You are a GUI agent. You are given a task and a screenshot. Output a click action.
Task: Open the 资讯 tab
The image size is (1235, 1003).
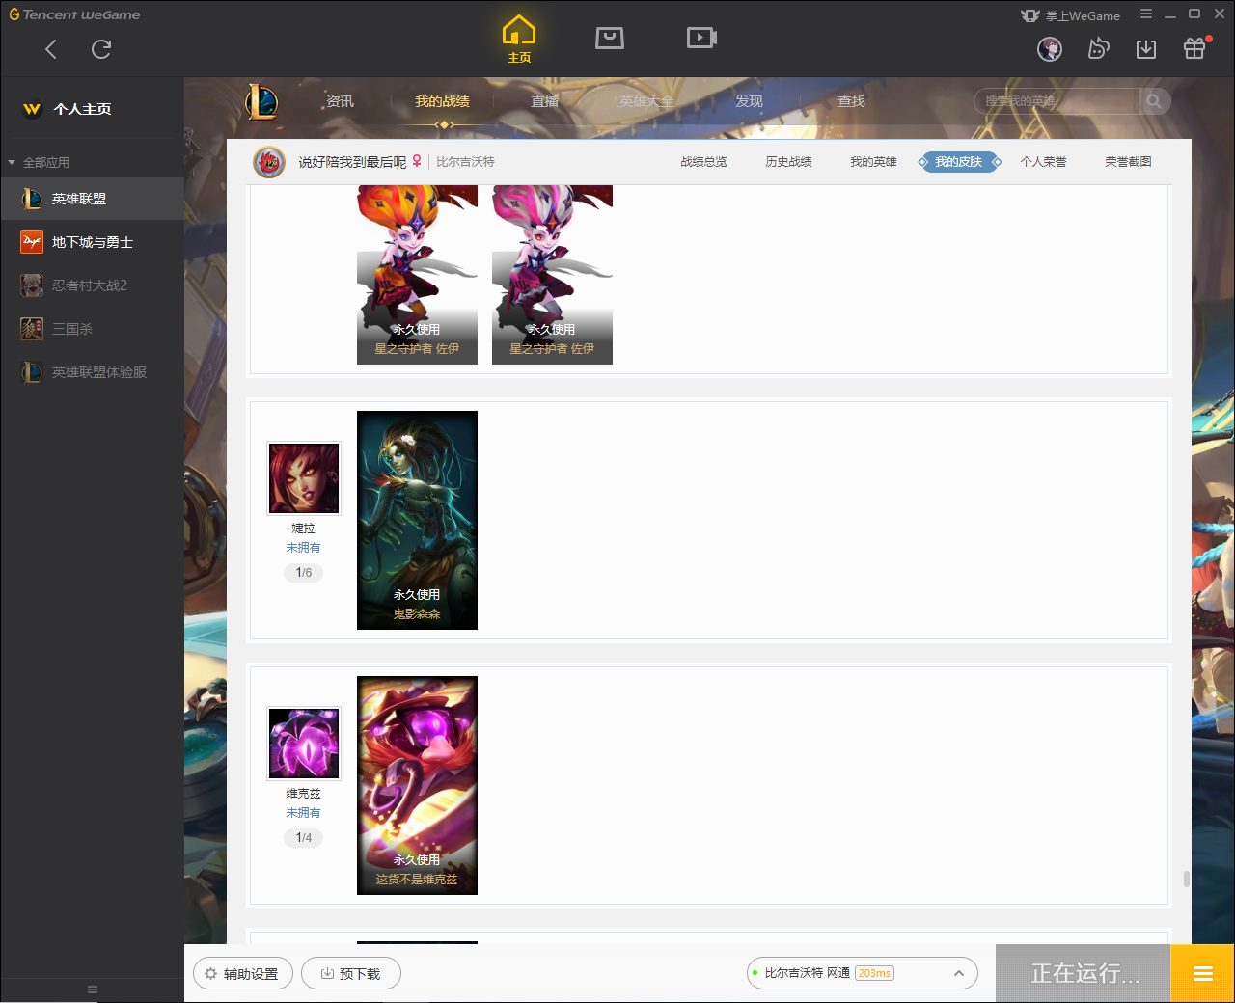[x=340, y=101]
